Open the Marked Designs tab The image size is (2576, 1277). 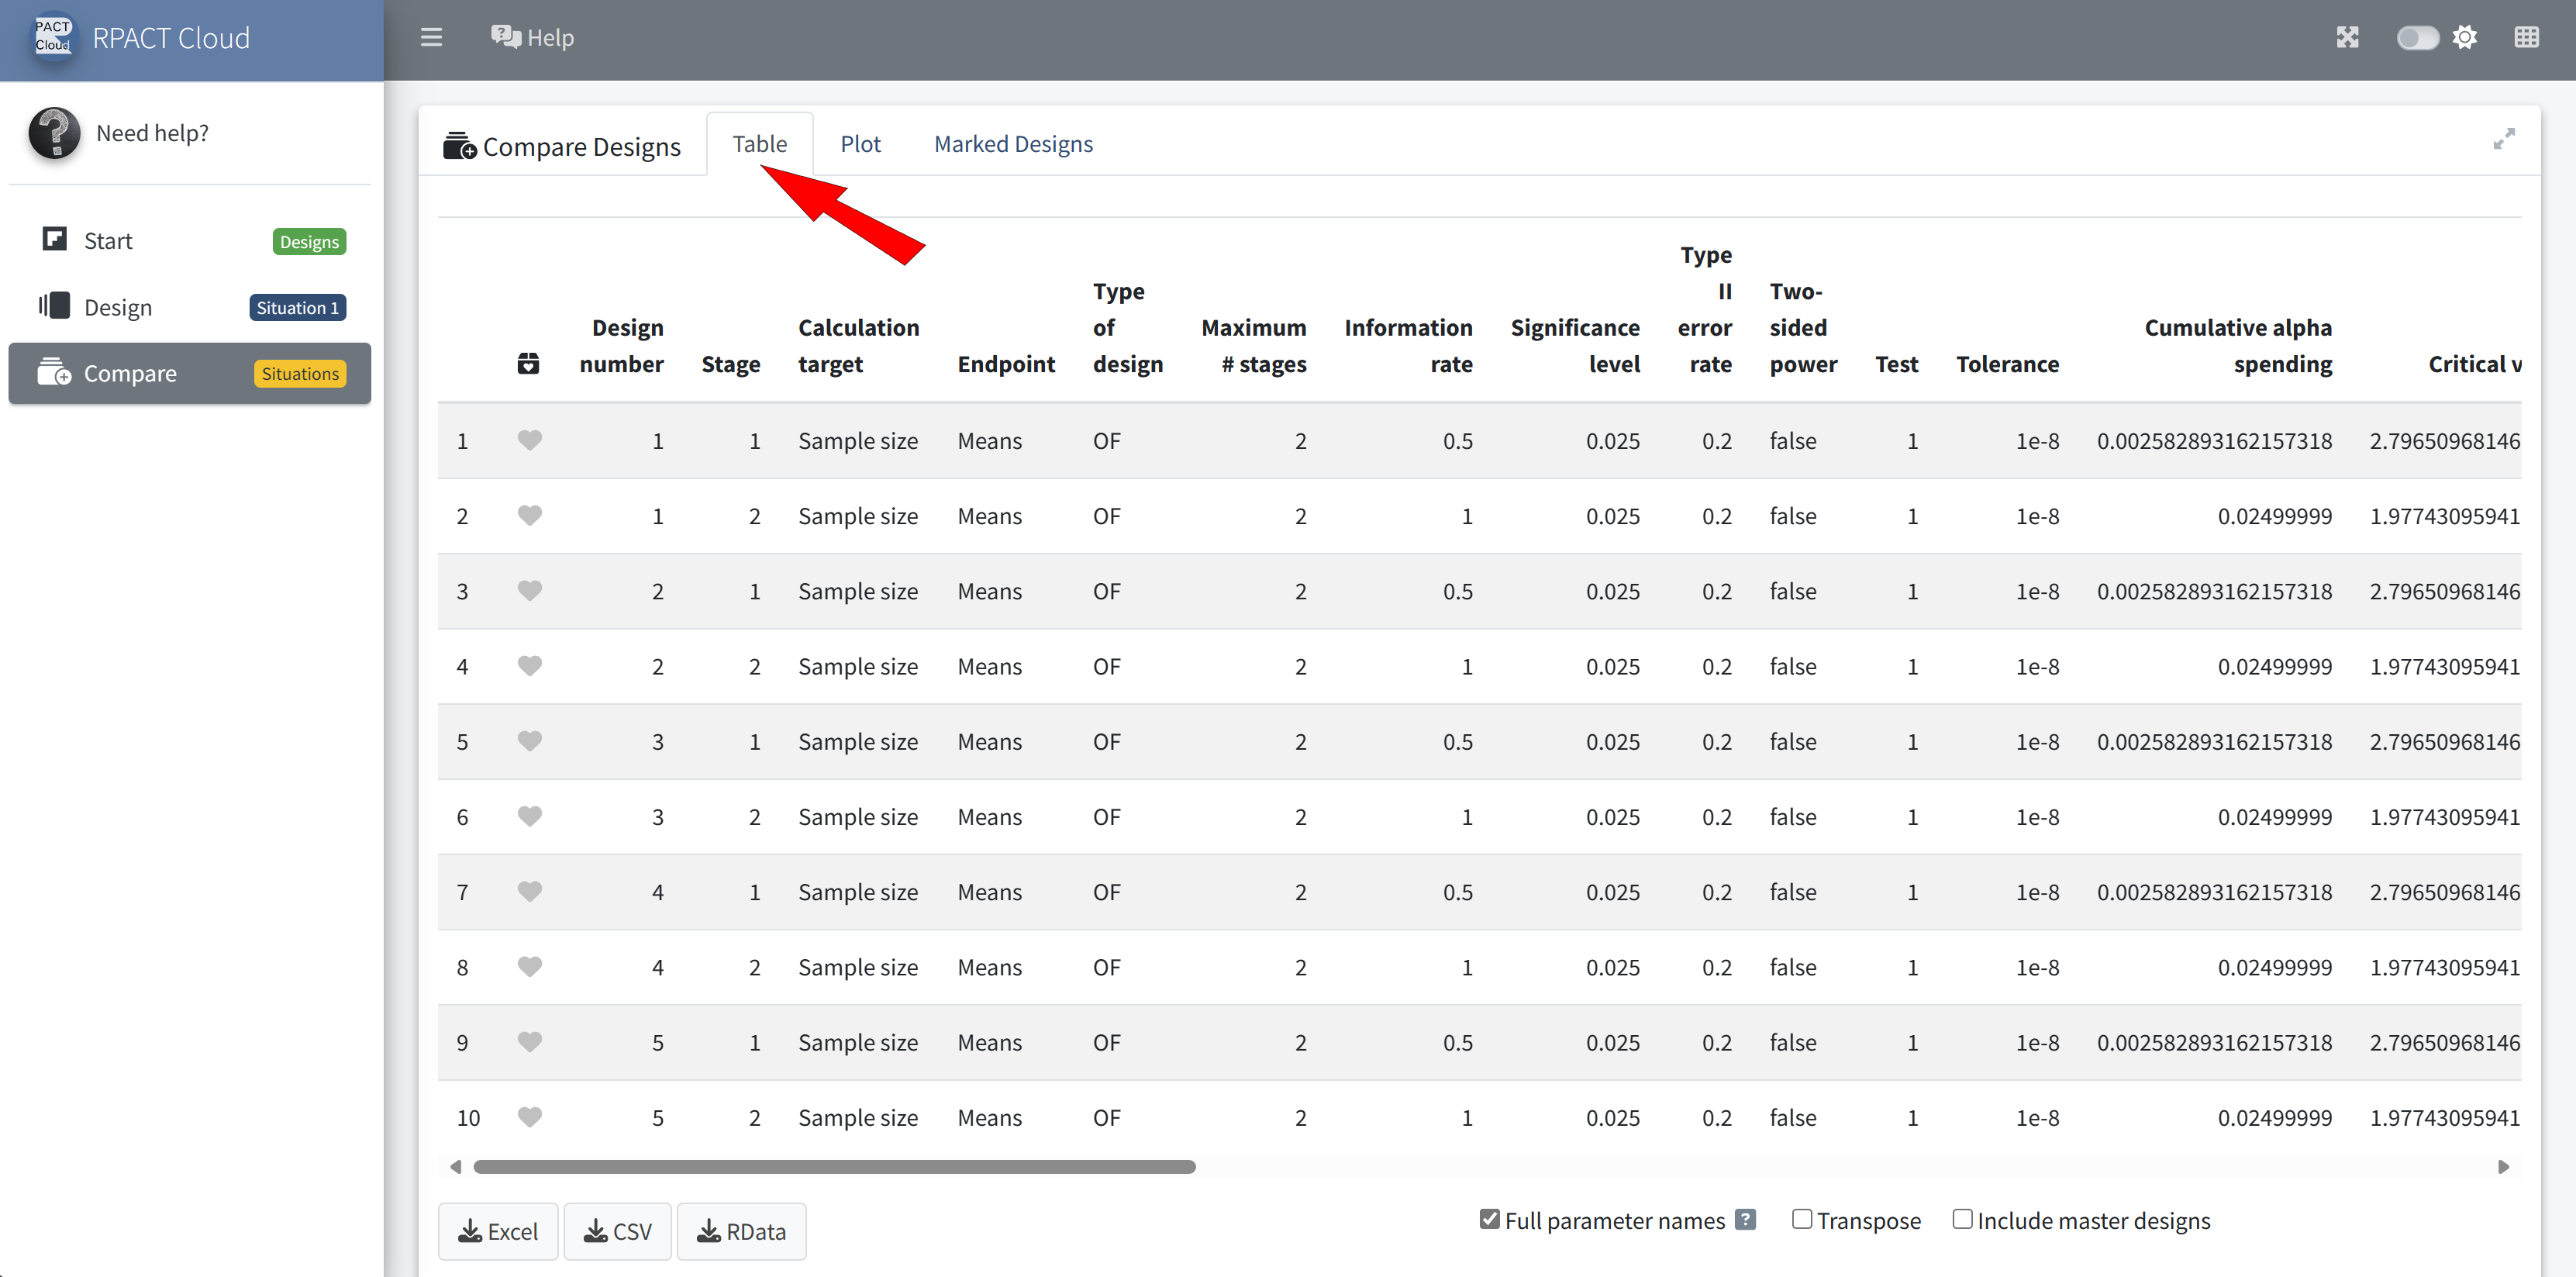[1013, 144]
